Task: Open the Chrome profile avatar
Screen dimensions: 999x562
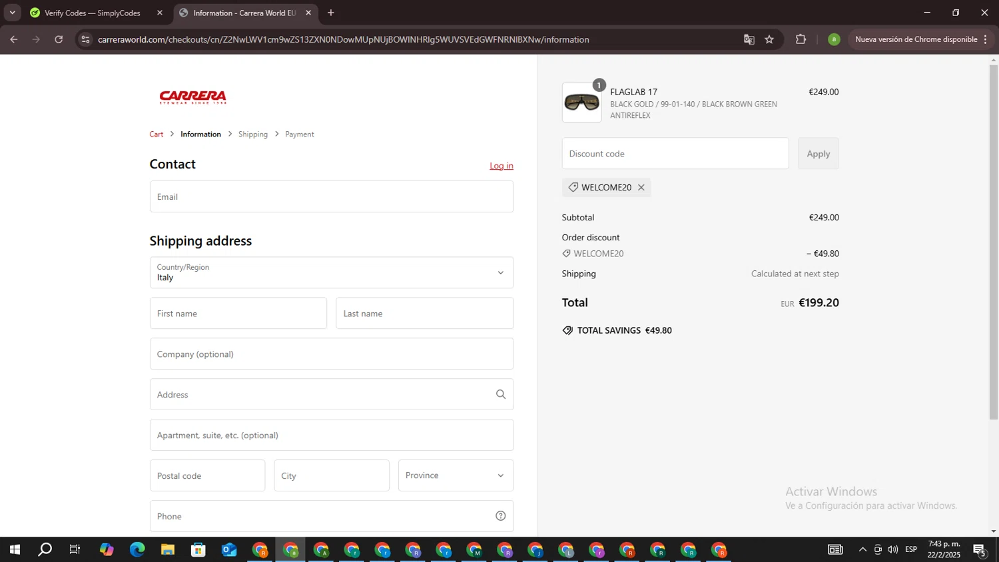Action: (x=834, y=39)
